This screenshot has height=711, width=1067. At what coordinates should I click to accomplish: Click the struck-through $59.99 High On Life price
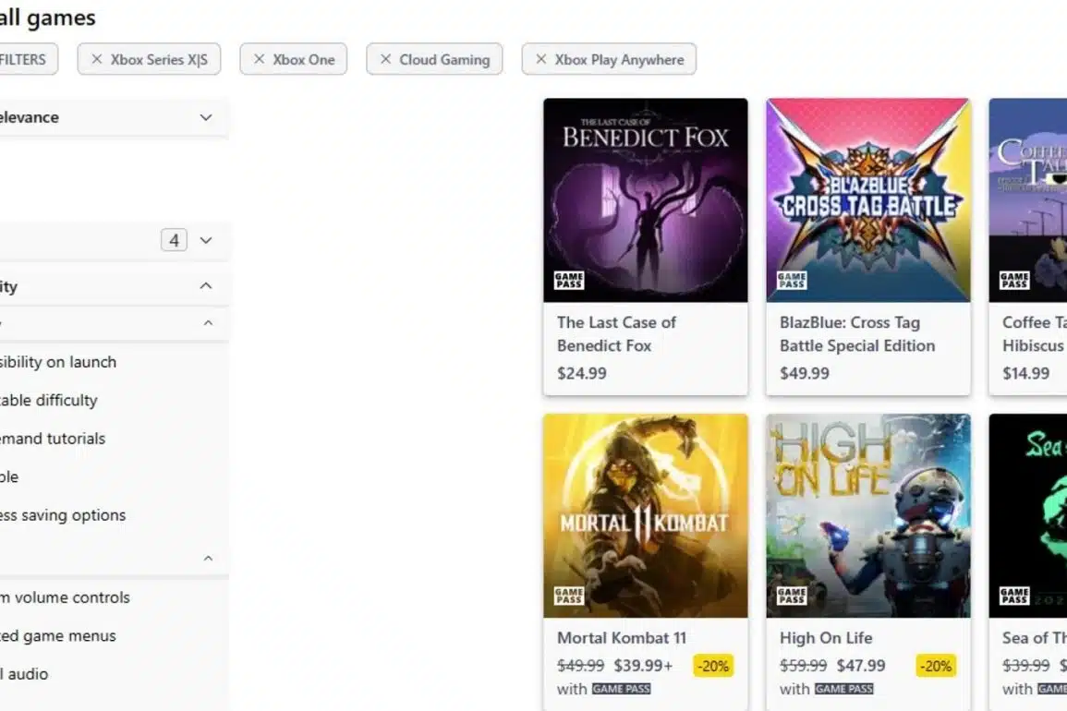(x=804, y=666)
